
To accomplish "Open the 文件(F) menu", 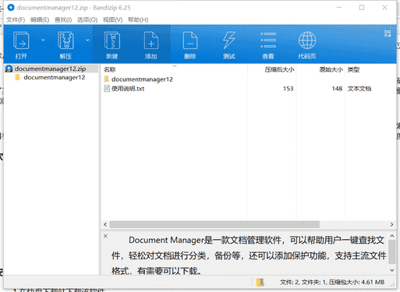I will click(x=16, y=19).
